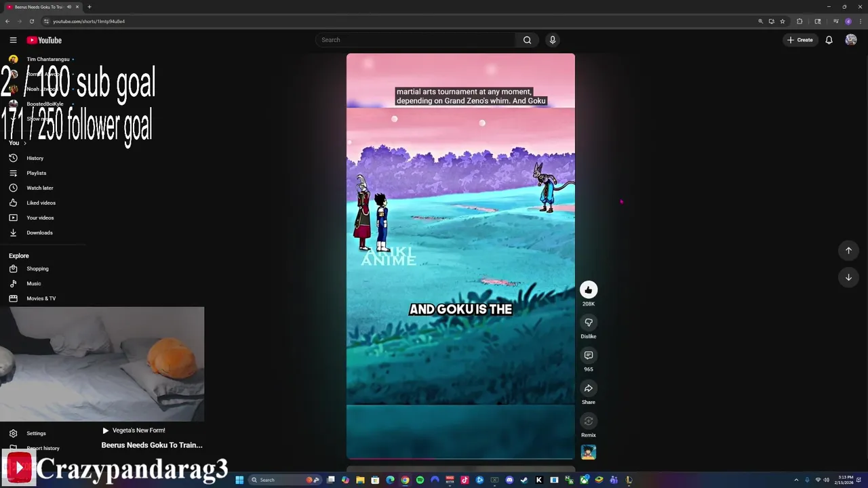View site information icon in address bar
Image resolution: width=868 pixels, height=488 pixels.
pos(46,21)
